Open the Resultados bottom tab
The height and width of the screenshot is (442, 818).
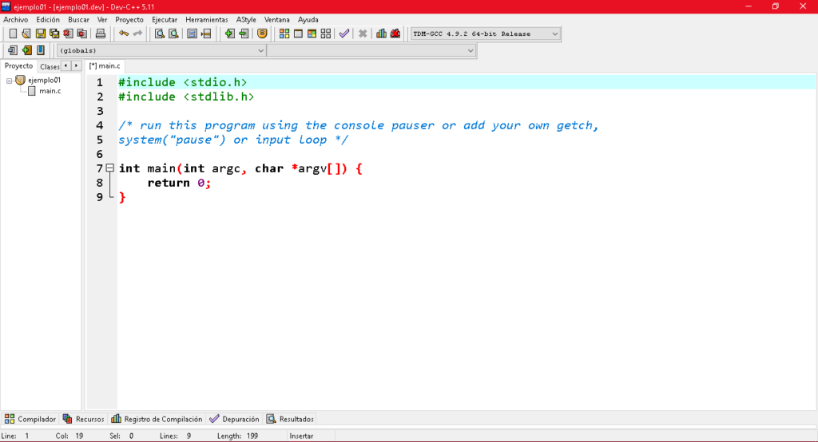click(x=290, y=419)
